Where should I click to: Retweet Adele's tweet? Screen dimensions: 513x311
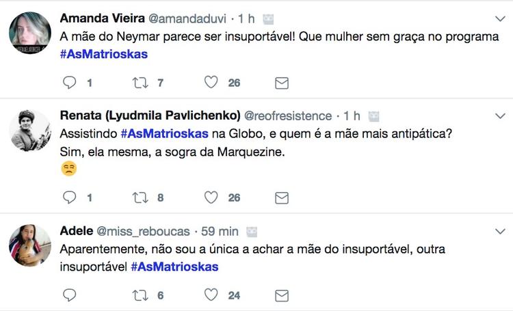[x=140, y=295]
